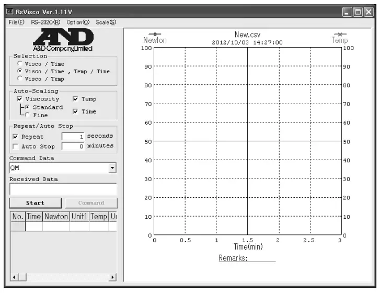Open the Scale(S) menu

[106, 22]
